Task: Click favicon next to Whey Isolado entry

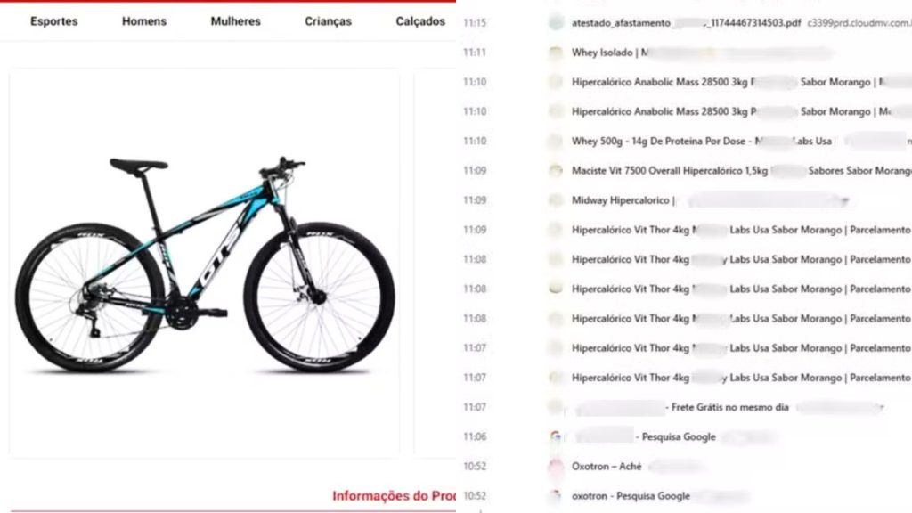Action: pos(556,53)
